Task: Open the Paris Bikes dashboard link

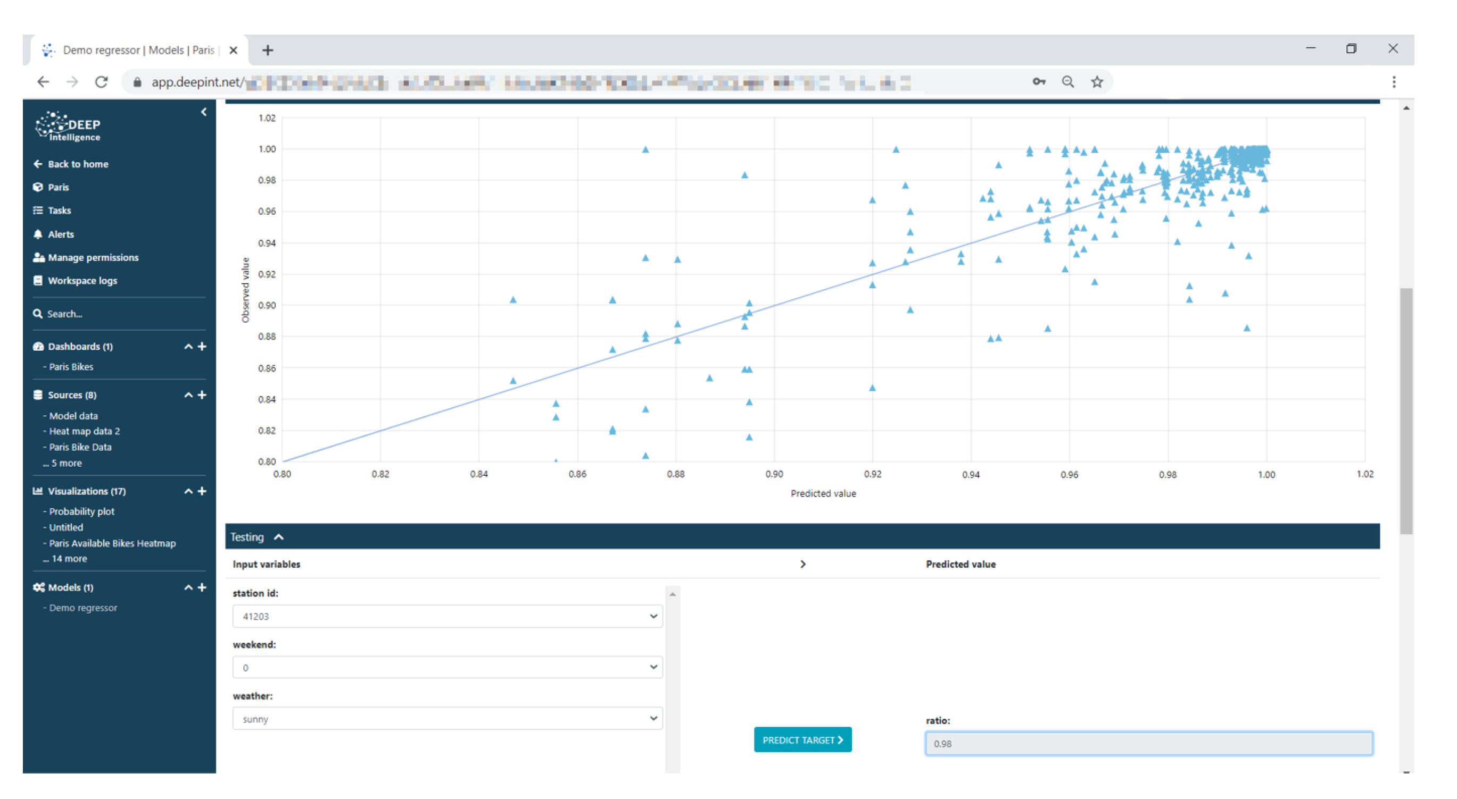Action: pos(71,367)
